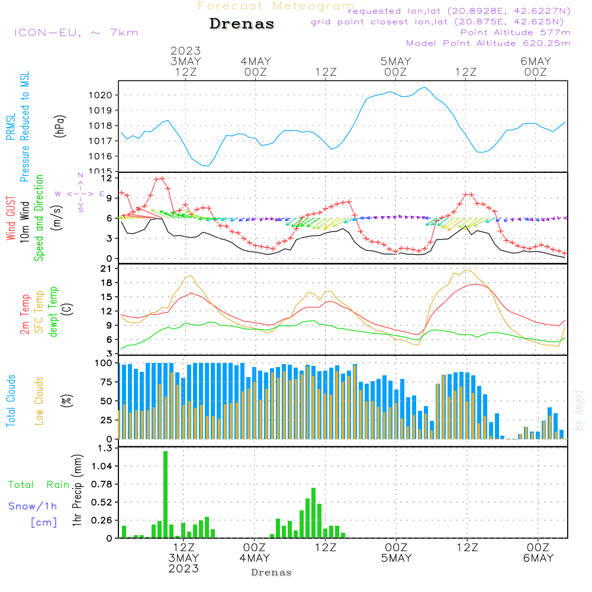Click the top '2023 3MAY 12Z' time label
The height and width of the screenshot is (592, 592).
[185, 61]
